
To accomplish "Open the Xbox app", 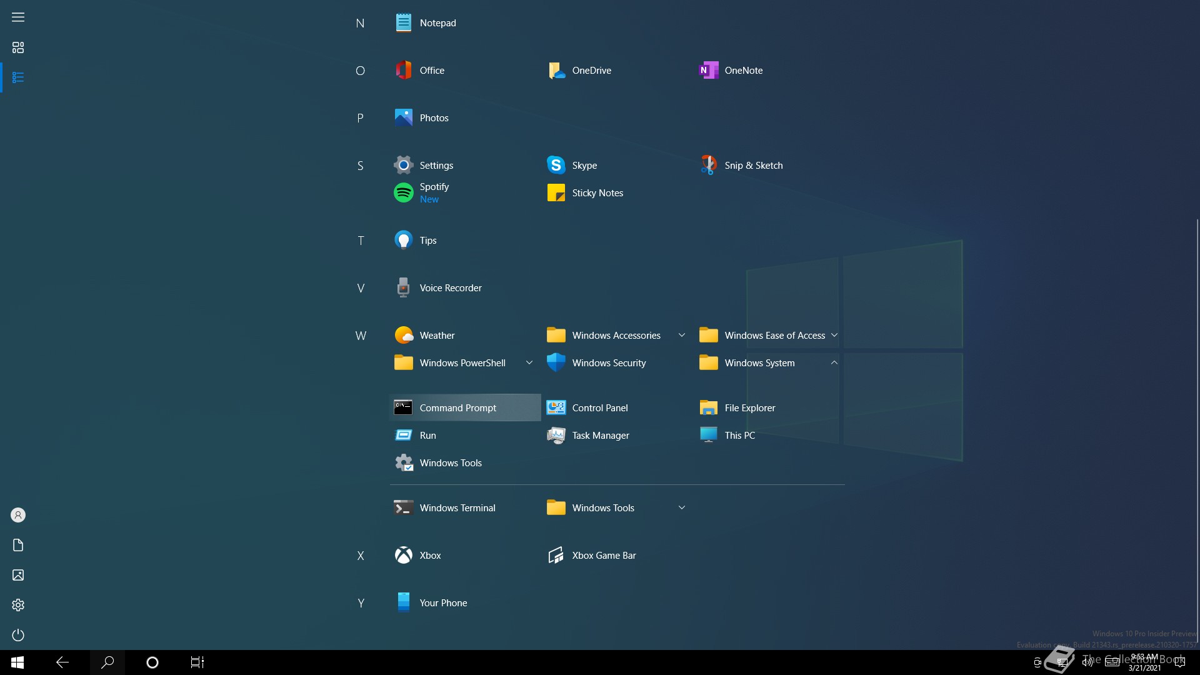I will pos(465,556).
